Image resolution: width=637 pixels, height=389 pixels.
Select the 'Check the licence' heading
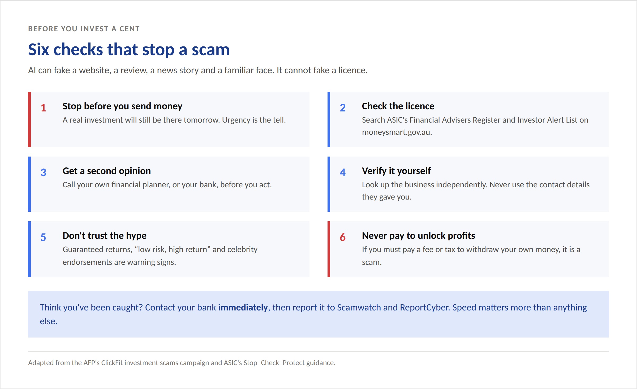pyautogui.click(x=398, y=106)
